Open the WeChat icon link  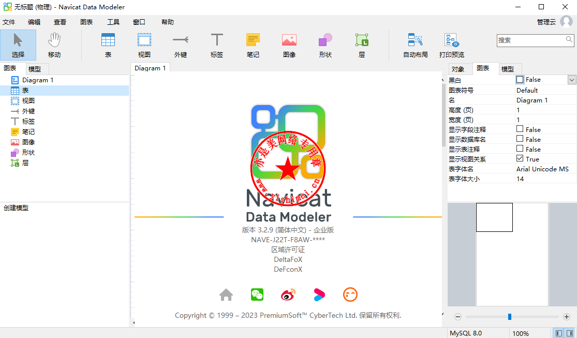257,295
